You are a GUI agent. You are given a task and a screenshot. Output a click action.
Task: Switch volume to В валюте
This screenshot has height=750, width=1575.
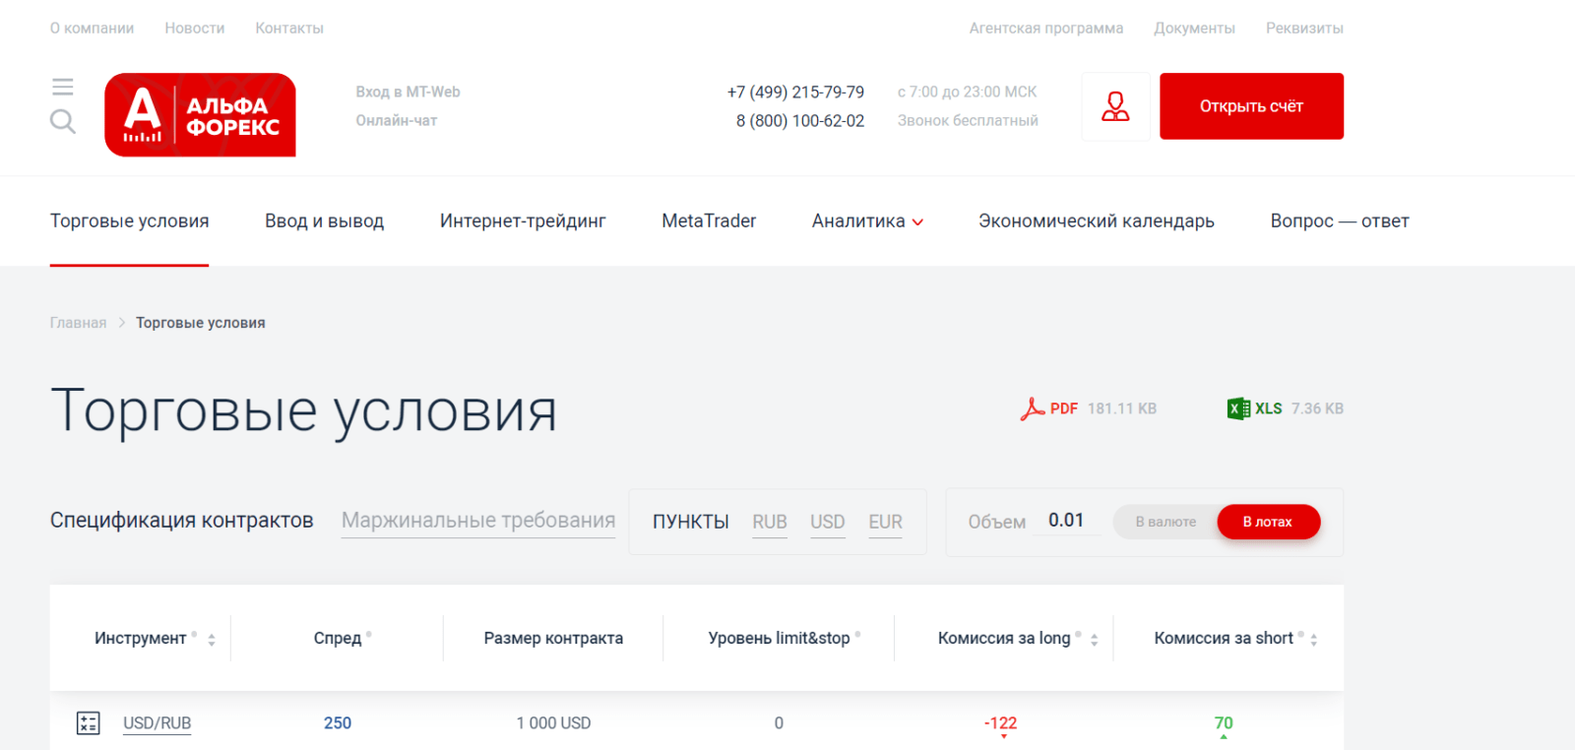pyautogui.click(x=1165, y=522)
